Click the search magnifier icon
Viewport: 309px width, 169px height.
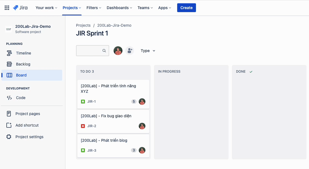pos(104,51)
